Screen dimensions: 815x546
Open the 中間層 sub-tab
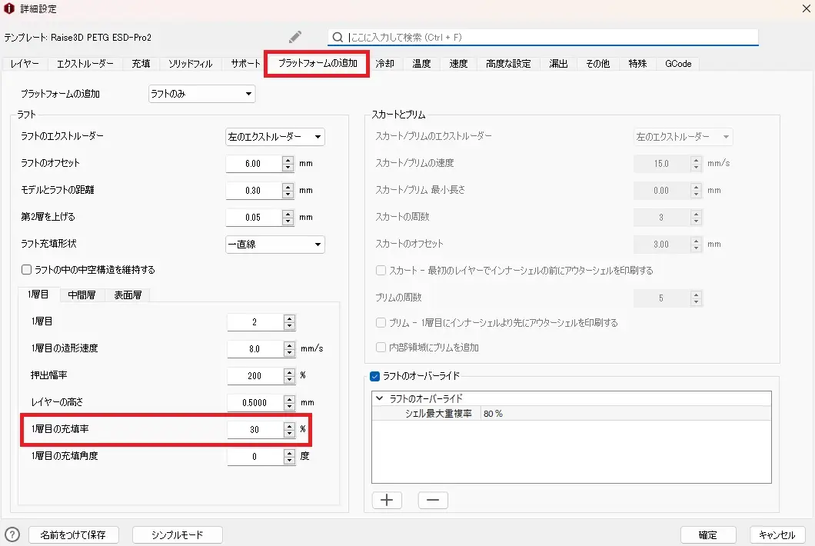pyautogui.click(x=81, y=295)
